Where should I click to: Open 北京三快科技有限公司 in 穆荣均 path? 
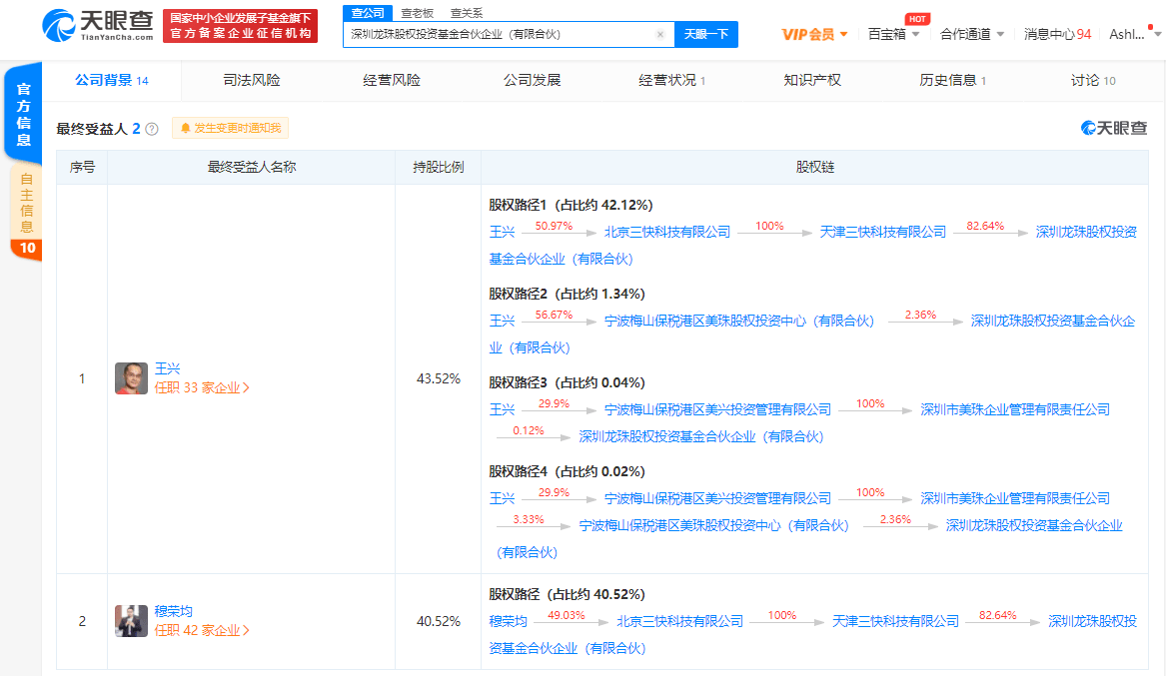[x=679, y=621]
